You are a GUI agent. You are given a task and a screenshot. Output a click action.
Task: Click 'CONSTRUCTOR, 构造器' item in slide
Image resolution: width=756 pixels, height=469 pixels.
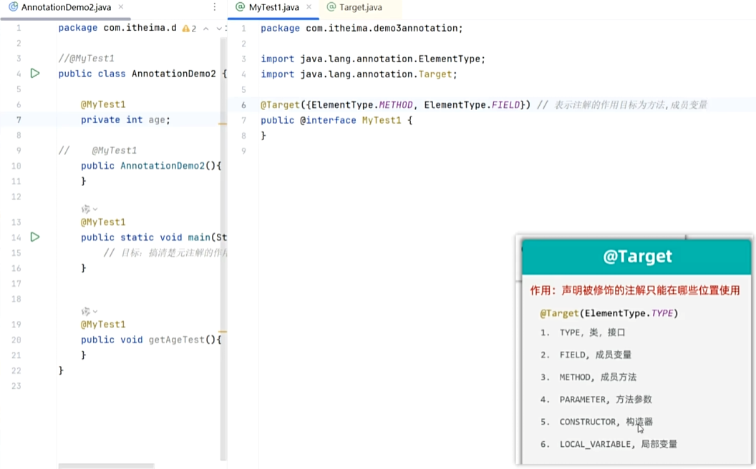pos(606,422)
